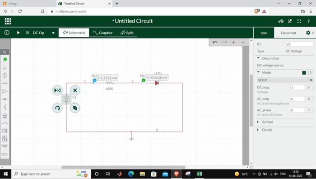The image size is (316, 179).
Task: Open the VDCP model dropdown
Action: click(x=285, y=80)
